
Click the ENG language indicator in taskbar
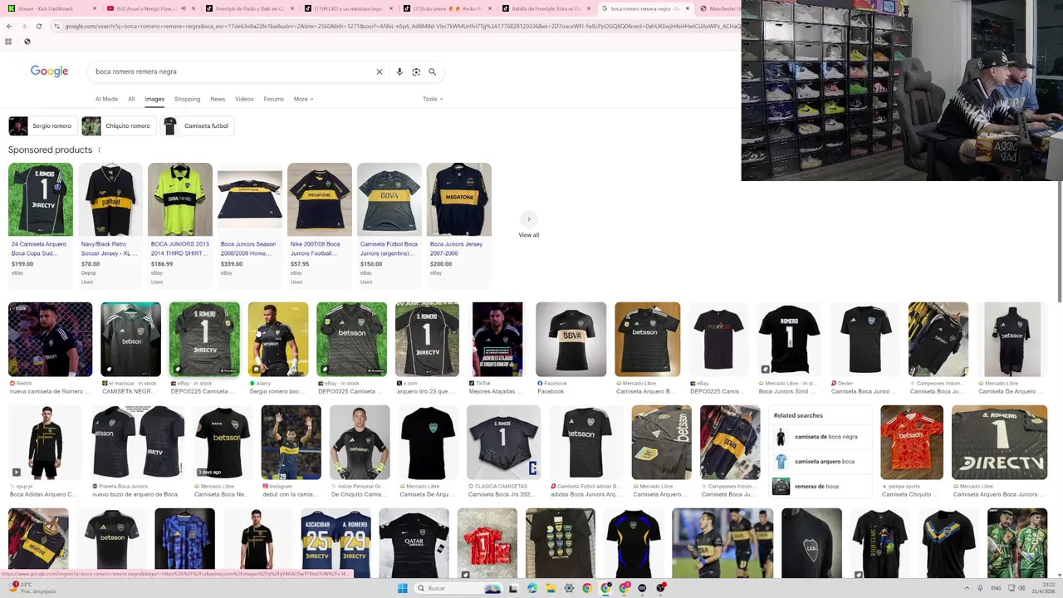coord(996,588)
